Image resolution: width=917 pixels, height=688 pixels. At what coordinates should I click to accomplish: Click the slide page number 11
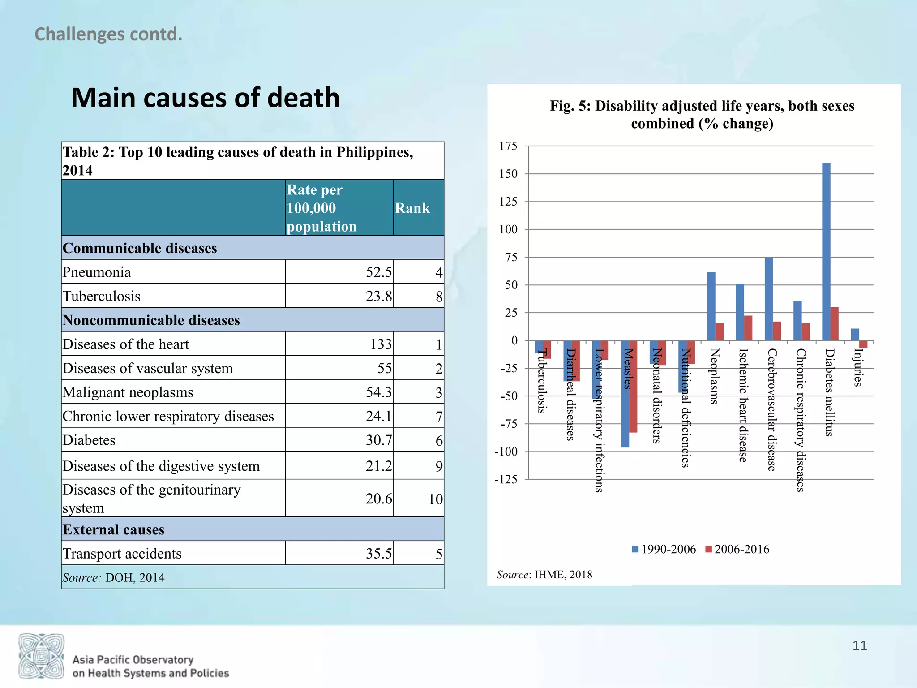[x=859, y=645]
